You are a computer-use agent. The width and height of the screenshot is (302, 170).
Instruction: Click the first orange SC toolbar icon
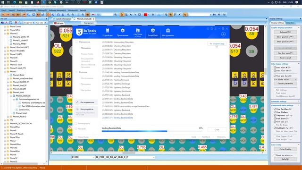pos(4,15)
